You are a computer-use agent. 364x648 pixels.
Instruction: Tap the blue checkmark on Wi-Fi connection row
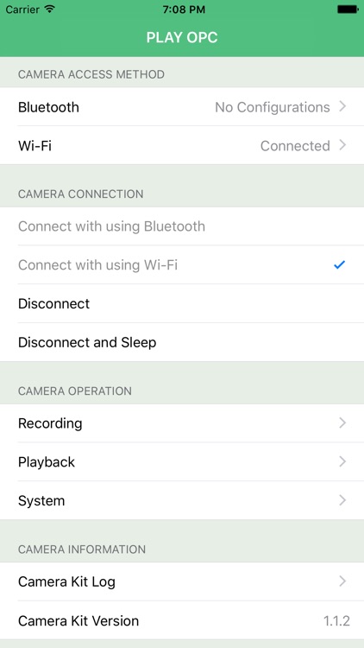(x=339, y=265)
